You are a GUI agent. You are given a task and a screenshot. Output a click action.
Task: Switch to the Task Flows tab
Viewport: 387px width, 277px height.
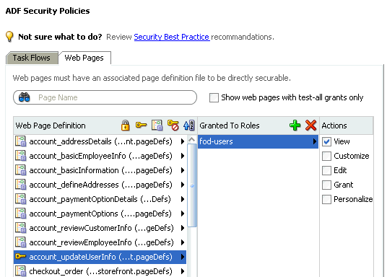[x=32, y=58]
